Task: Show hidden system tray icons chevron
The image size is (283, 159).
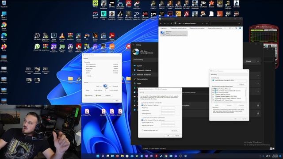Action: (260, 156)
